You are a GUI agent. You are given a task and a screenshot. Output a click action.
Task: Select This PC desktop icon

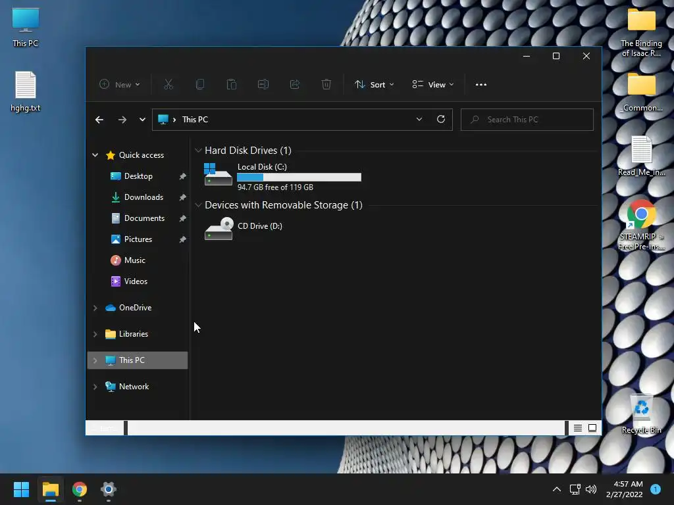(26, 28)
